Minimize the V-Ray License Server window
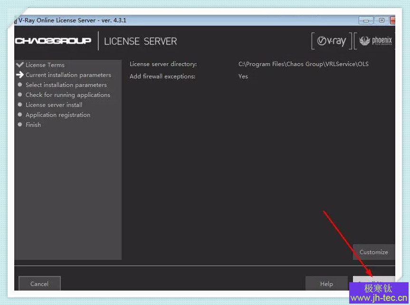The image size is (410, 305). pyautogui.click(x=366, y=20)
